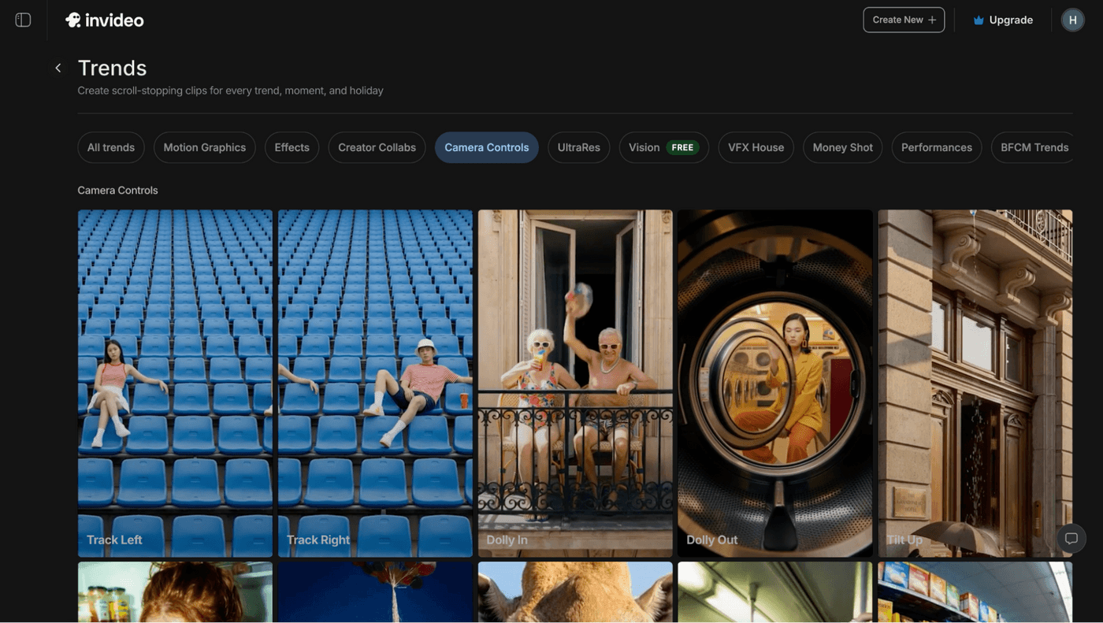Open the Money Shot tab

pos(842,147)
